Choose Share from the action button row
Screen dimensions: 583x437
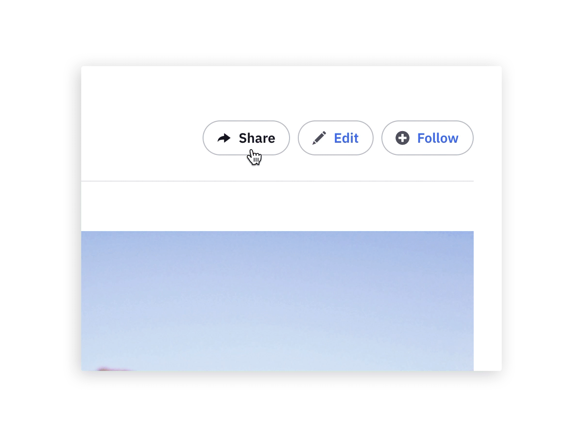(246, 138)
